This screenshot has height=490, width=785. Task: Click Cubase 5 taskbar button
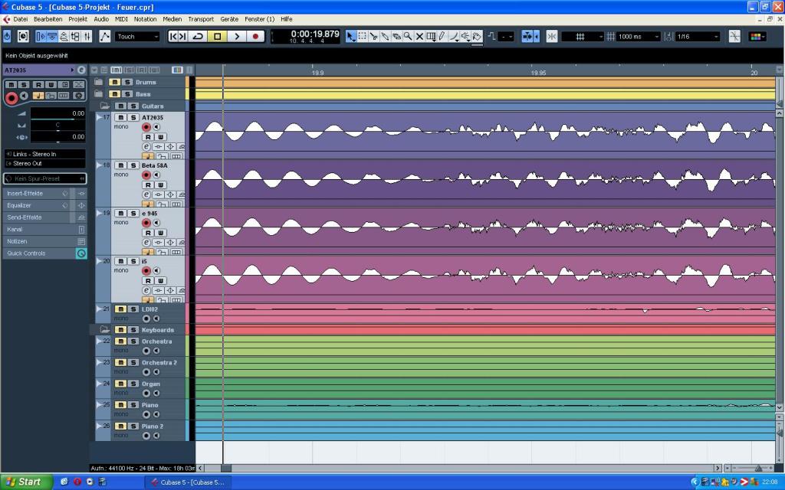pos(187,482)
